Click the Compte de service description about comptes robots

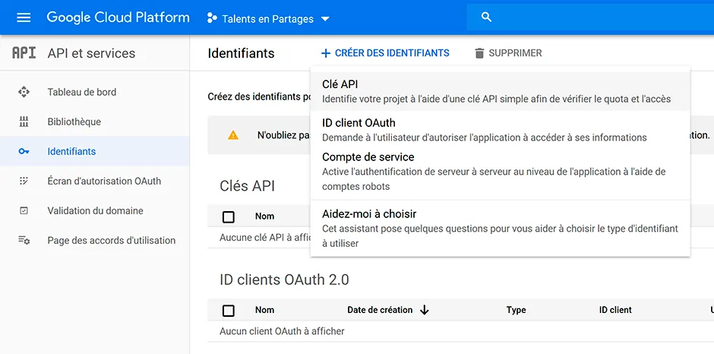[x=494, y=179]
